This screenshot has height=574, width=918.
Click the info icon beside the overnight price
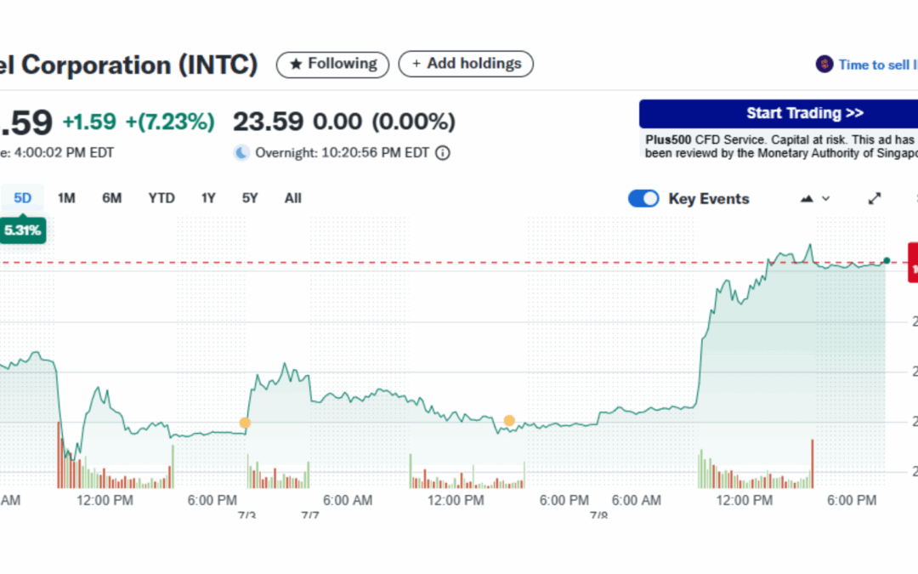442,153
